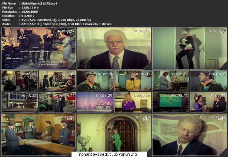Screen dimensions: 228x157
Task: Select the thumbnail timestamped 00:18:09
Action: (20, 81)
